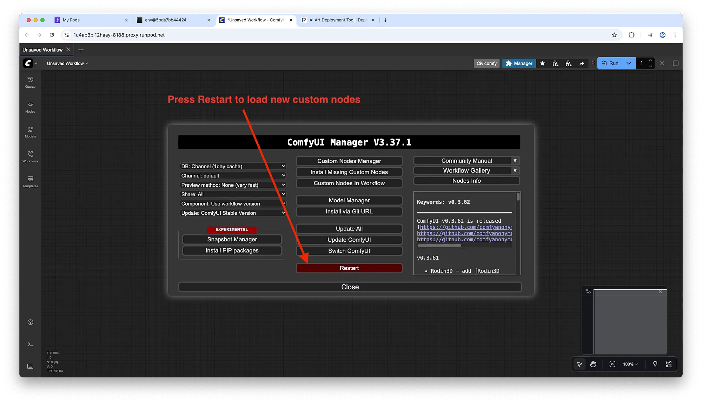
Task: Open DB: Channel (1day cache) dropdown
Action: pyautogui.click(x=233, y=166)
